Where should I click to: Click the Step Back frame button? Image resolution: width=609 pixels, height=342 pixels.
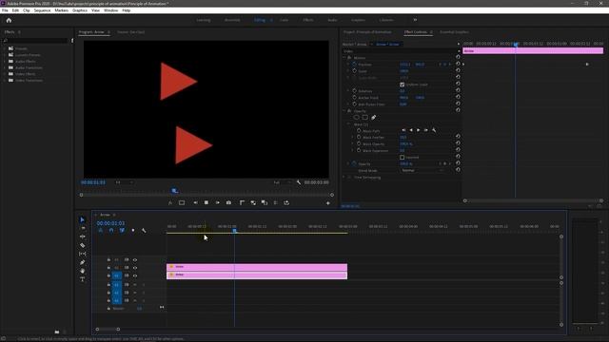point(195,202)
